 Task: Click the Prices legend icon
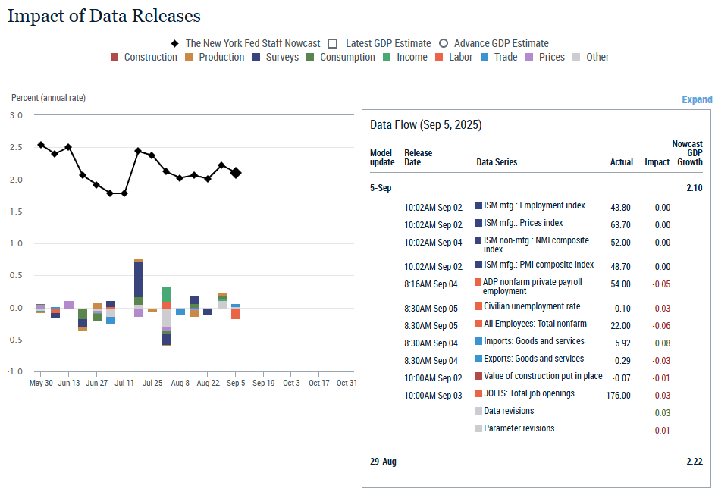click(530, 58)
